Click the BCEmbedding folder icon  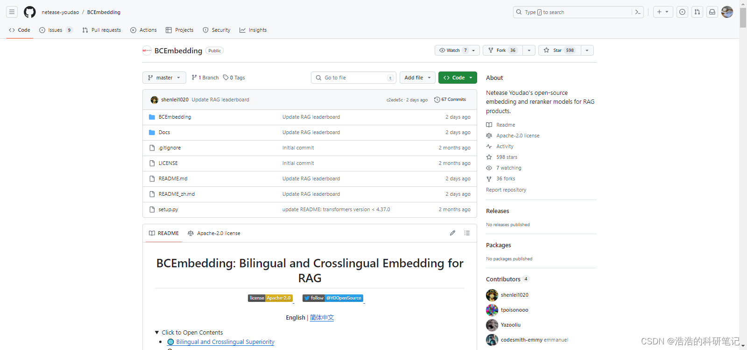coord(152,117)
